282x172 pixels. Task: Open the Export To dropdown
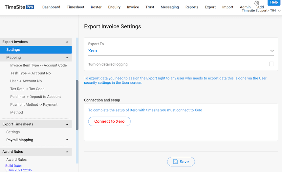coord(181,51)
